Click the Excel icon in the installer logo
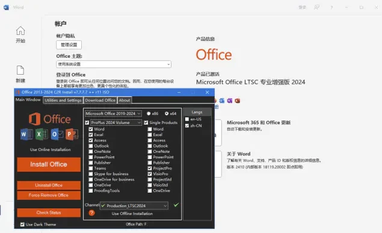This screenshot has height=233, width=382. (x=42, y=134)
